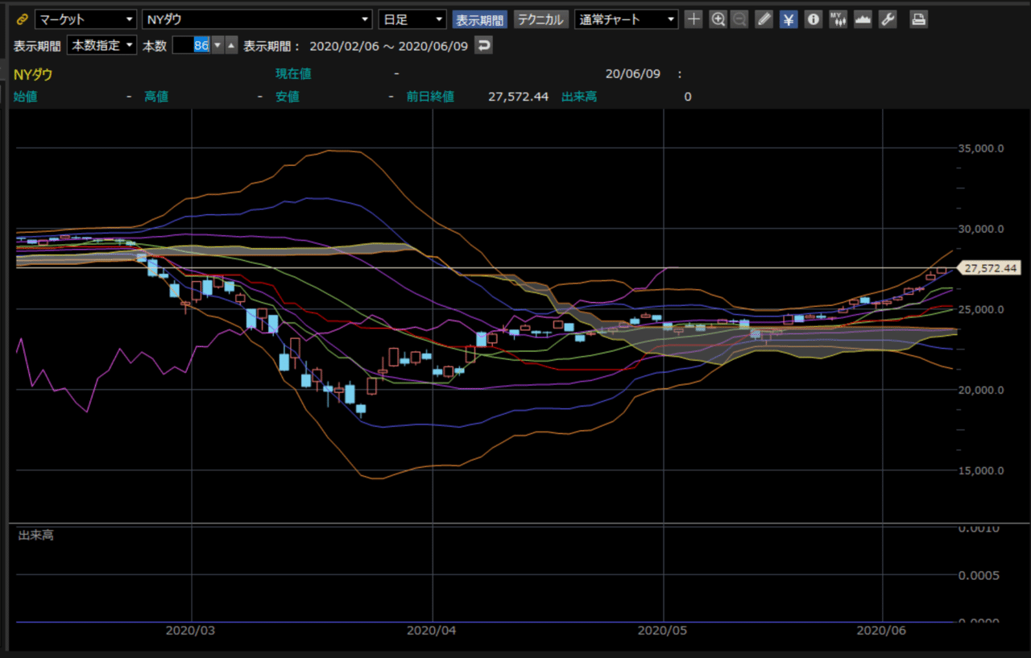Open the 本数指定 period mode dropdown

point(101,46)
